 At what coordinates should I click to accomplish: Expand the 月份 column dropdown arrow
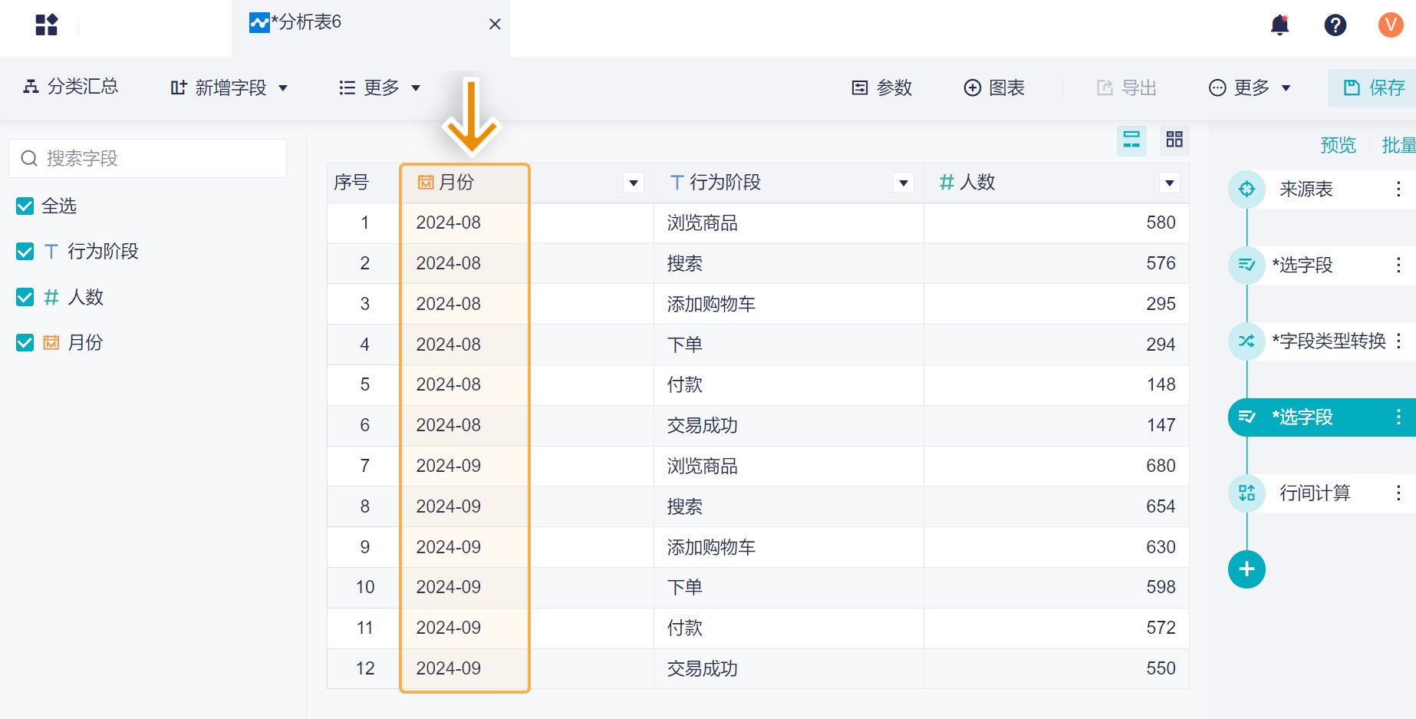[634, 183]
